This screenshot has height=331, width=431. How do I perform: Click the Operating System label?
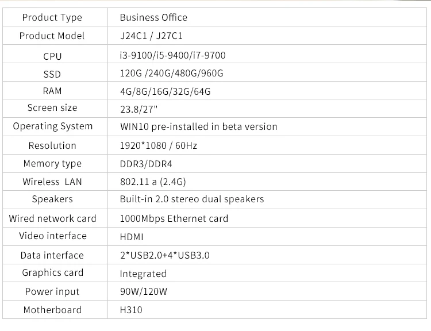point(53,126)
